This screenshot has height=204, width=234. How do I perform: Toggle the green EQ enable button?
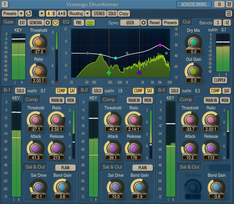coord(90,23)
